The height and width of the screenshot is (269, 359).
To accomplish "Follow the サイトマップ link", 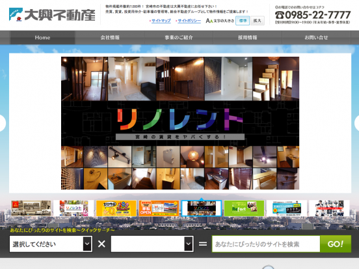I will pyautogui.click(x=161, y=21).
